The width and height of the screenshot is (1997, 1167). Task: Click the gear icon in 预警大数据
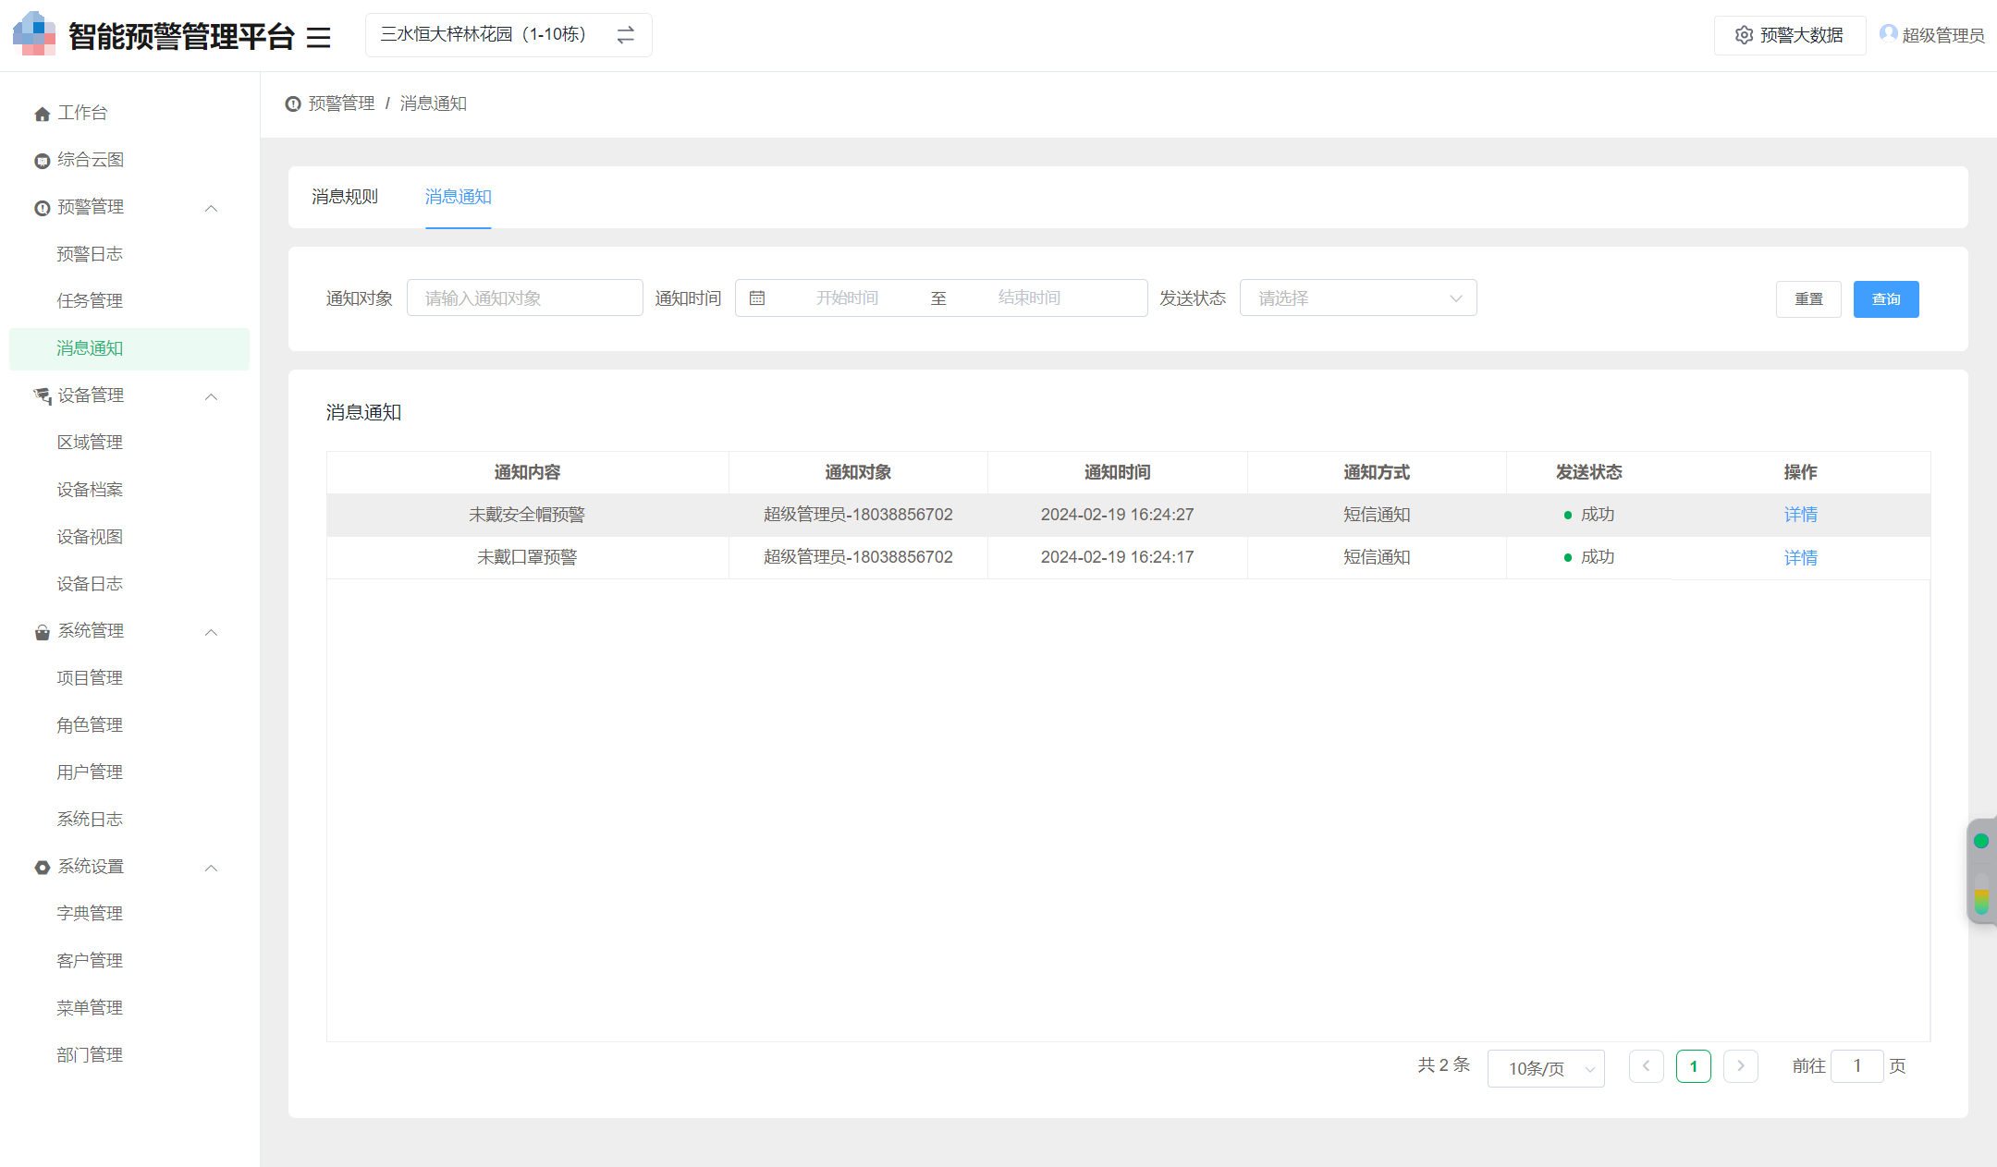(1744, 35)
